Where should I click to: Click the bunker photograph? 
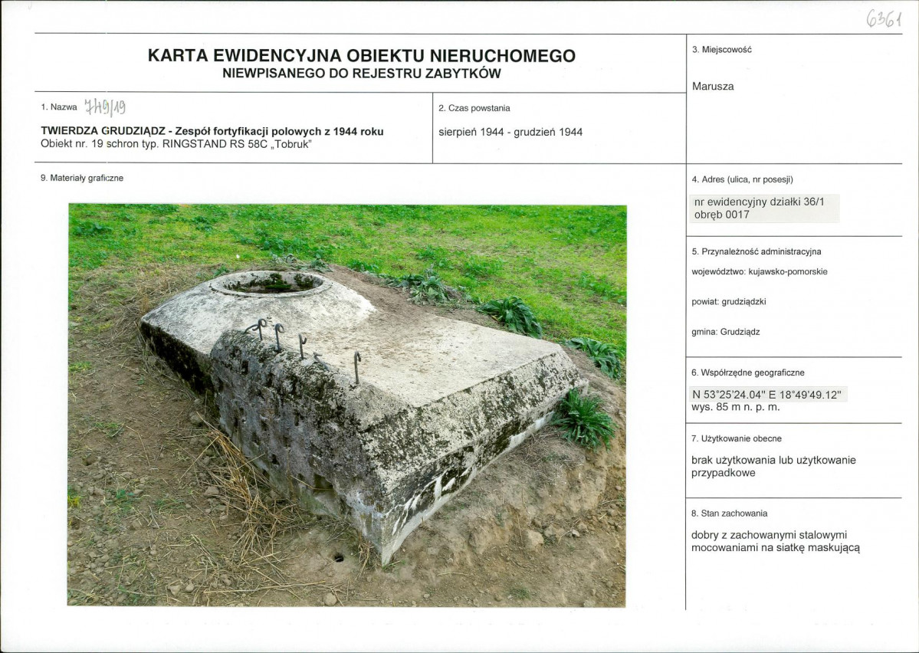pos(347,405)
